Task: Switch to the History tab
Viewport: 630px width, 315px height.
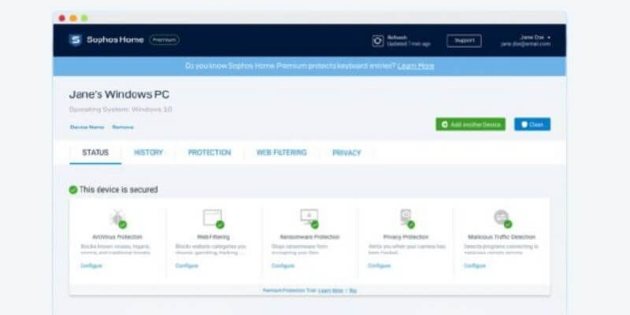Action: pos(148,153)
